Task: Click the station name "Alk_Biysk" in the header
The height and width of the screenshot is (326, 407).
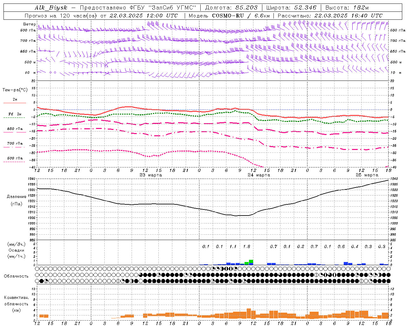Action: pos(51,8)
